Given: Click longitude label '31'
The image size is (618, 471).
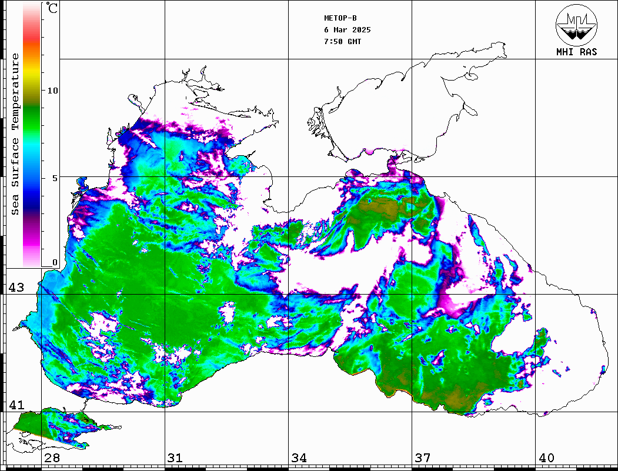Looking at the screenshot, I should click(x=175, y=458).
